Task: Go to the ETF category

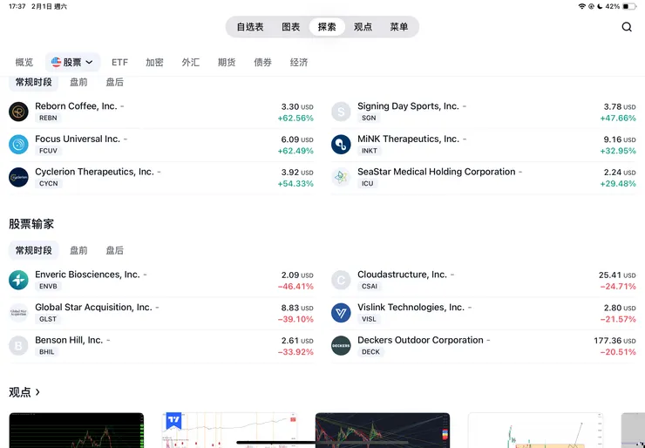Action: (119, 62)
